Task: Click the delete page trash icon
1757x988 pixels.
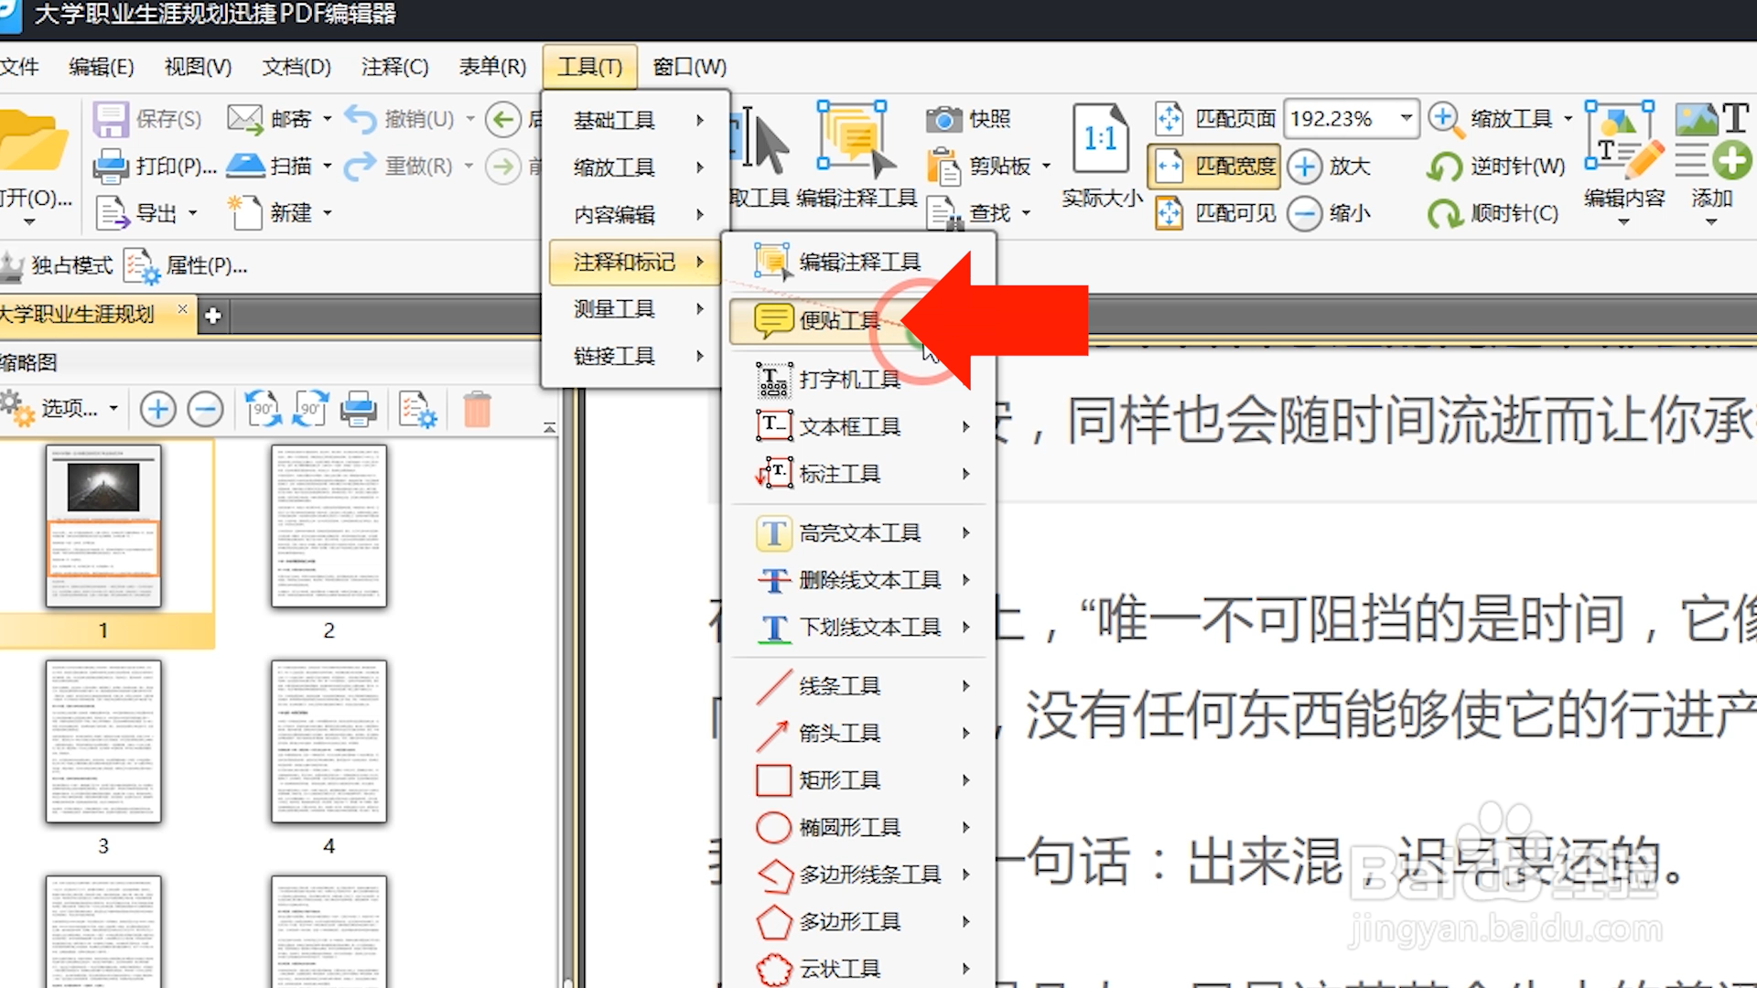Action: click(477, 409)
